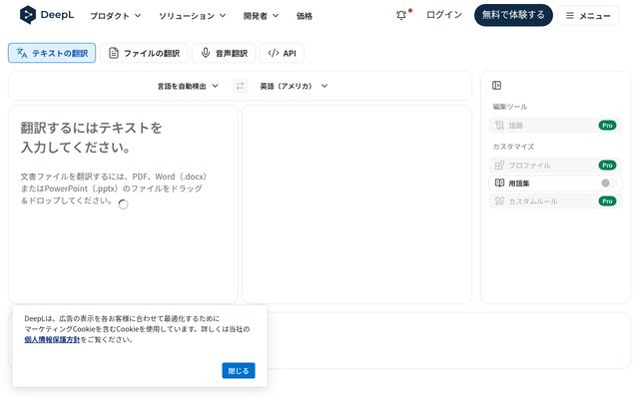
Task: Select the テキストの翻訳 tab
Action: point(52,53)
